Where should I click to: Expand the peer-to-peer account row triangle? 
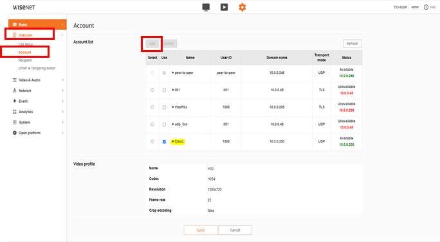[173, 73]
